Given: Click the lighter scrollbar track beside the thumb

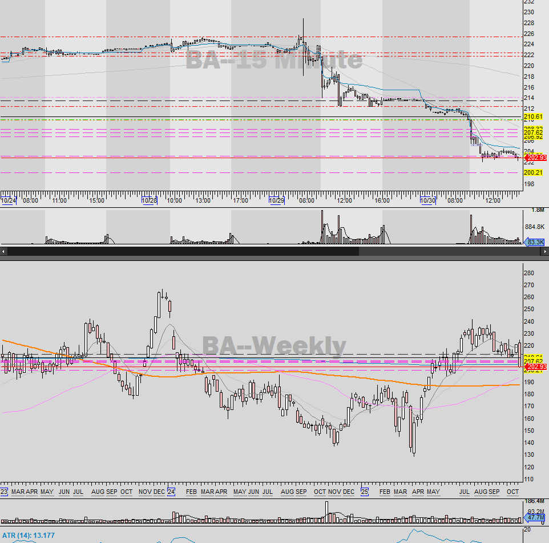Looking at the screenshot, I should (x=450, y=251).
